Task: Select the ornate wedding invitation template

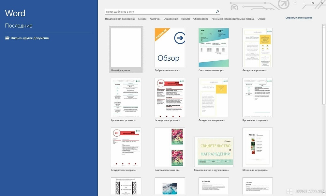Action: tap(126, 186)
